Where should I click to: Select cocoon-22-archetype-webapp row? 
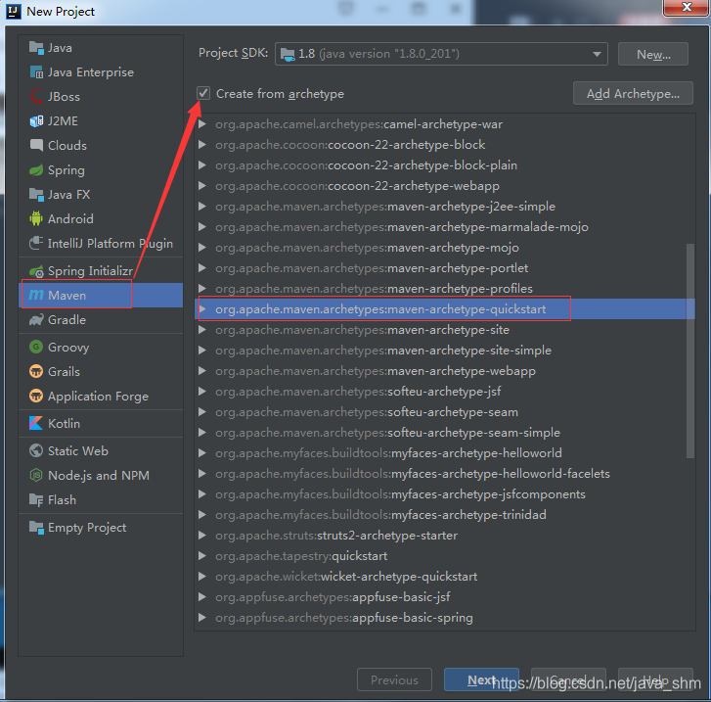point(445,186)
